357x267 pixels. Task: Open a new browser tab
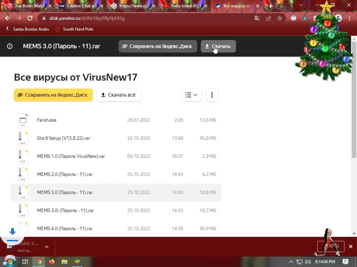[x=271, y=6]
